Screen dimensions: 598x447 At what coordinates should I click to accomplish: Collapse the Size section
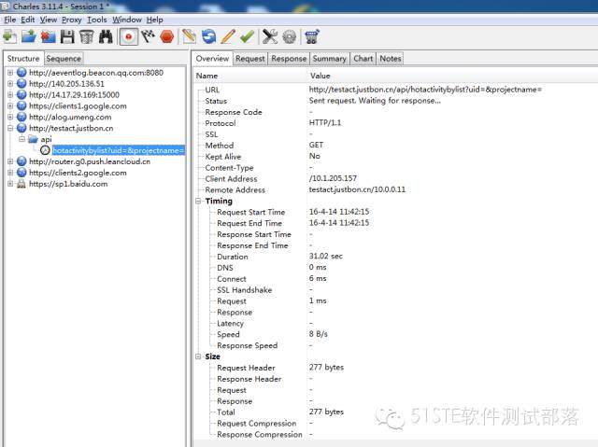click(198, 356)
